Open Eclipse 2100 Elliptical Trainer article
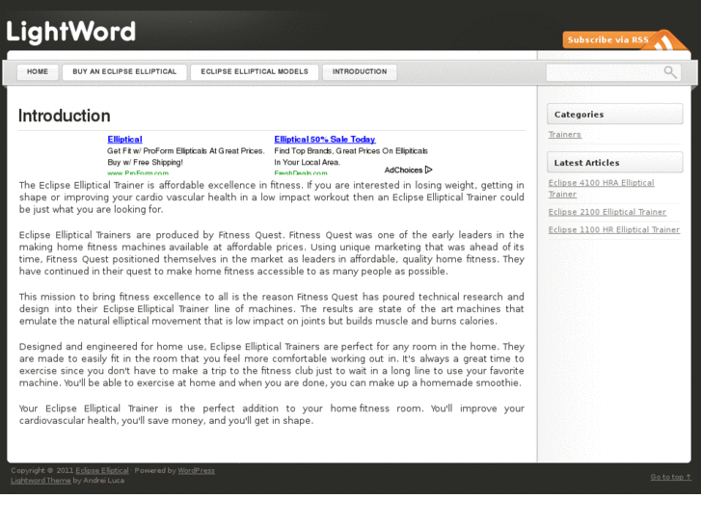This screenshot has width=701, height=525. 607,212
